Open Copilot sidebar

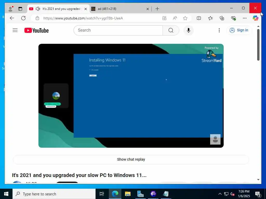click(x=256, y=18)
